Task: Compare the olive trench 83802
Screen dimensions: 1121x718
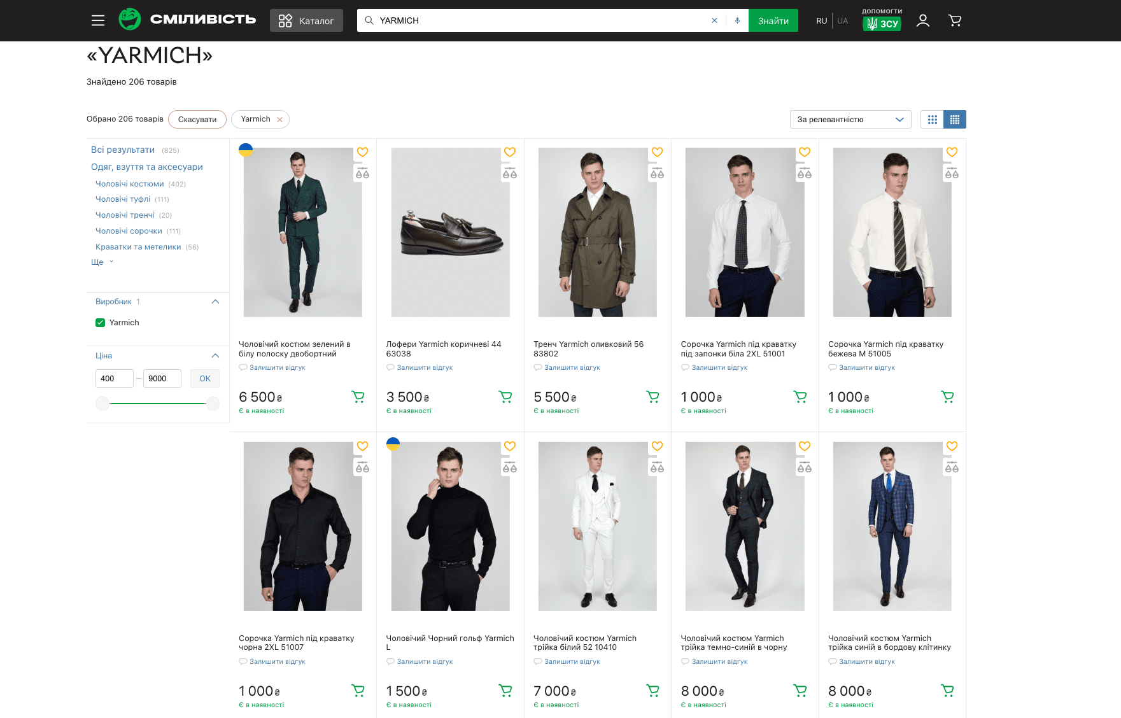Action: tap(657, 172)
